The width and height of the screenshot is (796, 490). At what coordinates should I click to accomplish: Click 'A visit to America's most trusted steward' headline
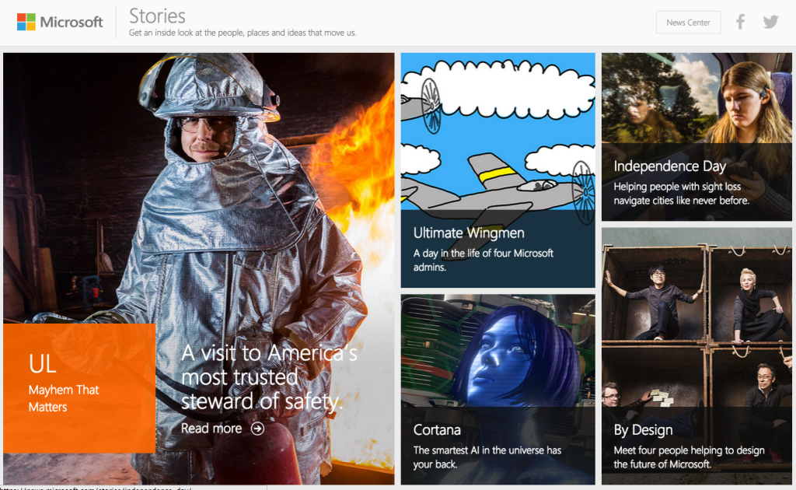[269, 376]
